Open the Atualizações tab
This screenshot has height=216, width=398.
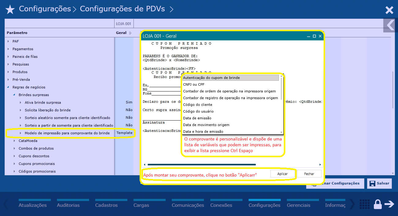[x=32, y=205]
